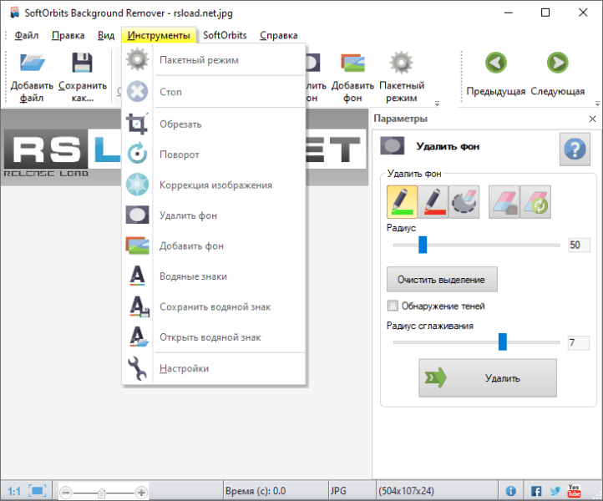
Task: Click the Добавить файл toolbar icon
Action: (x=32, y=63)
